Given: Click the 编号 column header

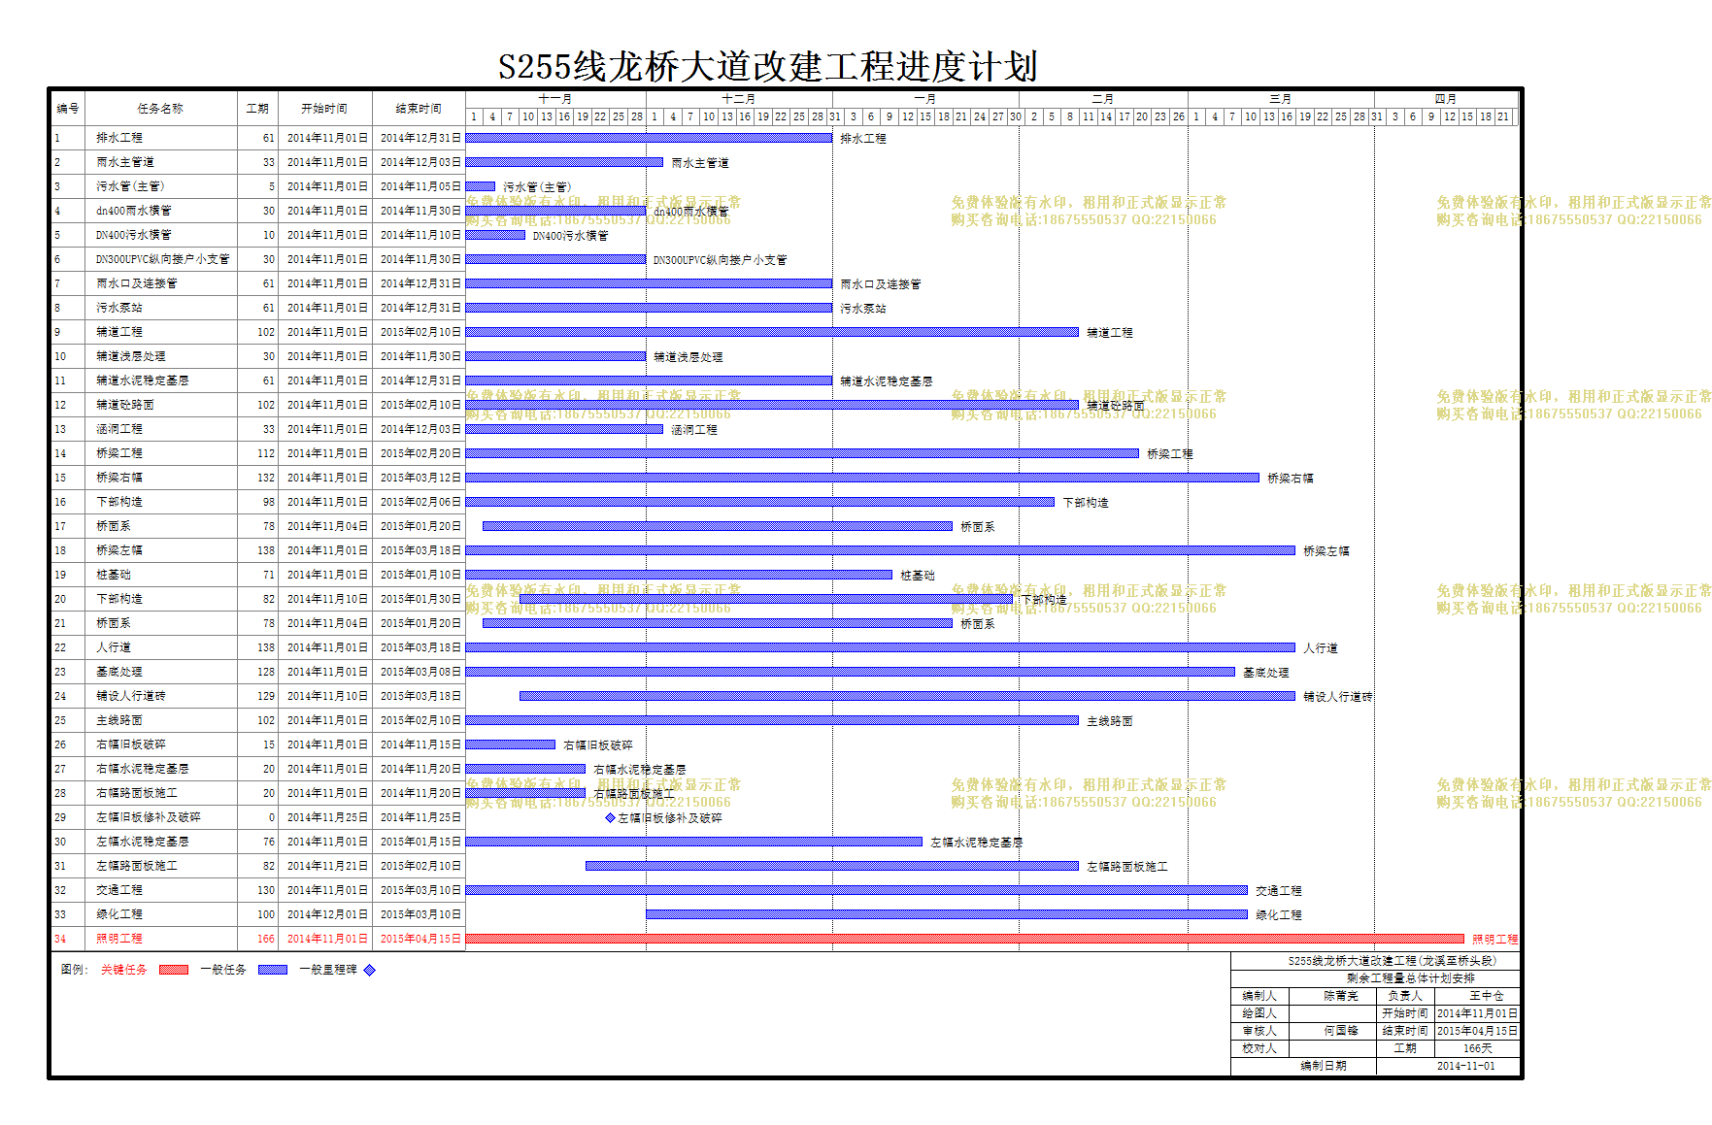Looking at the screenshot, I should pyautogui.click(x=68, y=108).
